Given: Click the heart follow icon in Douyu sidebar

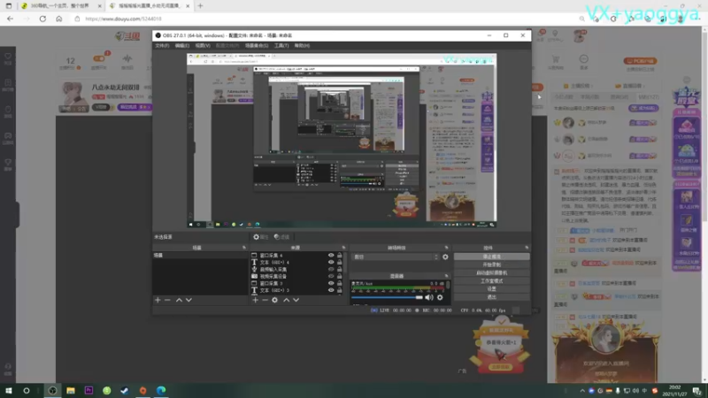Looking at the screenshot, I should [8, 57].
